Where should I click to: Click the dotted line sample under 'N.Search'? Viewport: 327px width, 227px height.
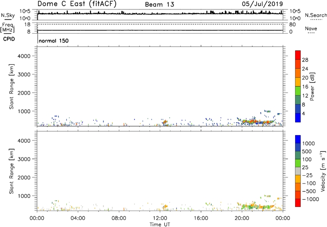pyautogui.click(x=316, y=20)
